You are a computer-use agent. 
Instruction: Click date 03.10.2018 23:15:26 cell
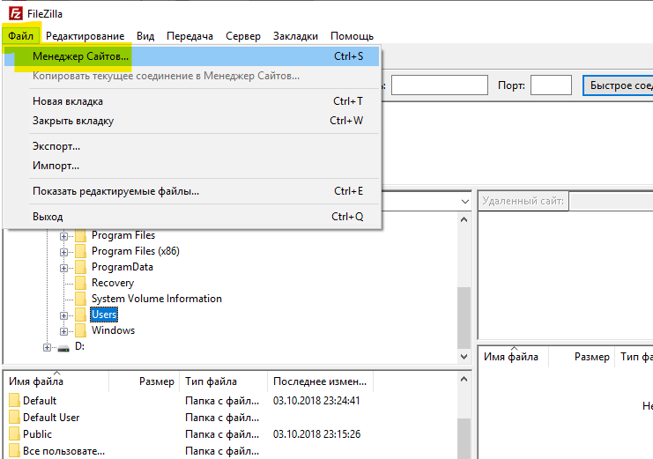pyautogui.click(x=316, y=434)
